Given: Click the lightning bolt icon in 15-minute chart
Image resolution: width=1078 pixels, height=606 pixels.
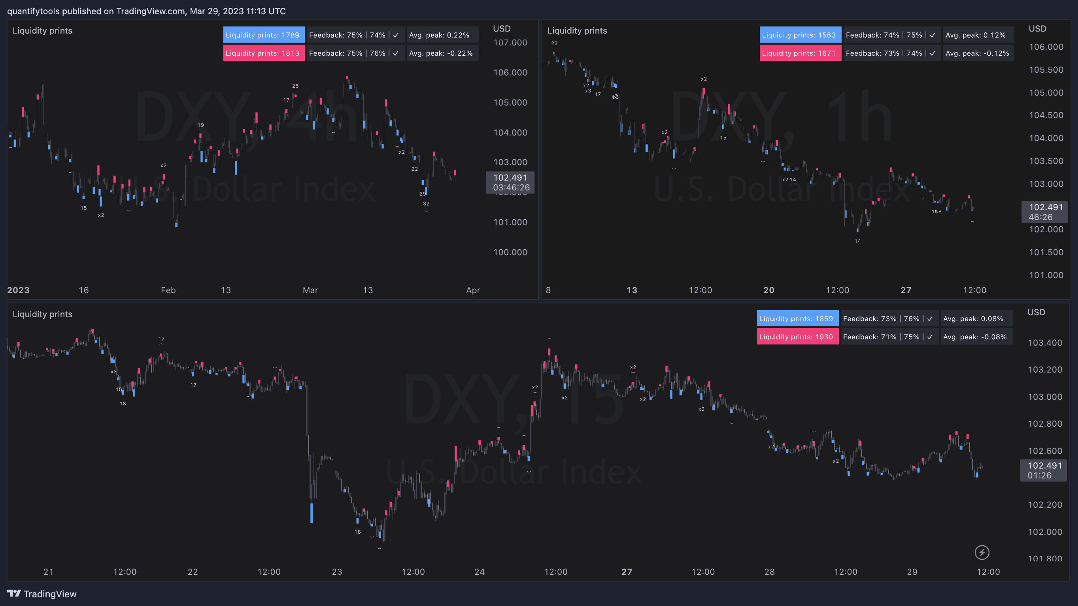Looking at the screenshot, I should point(982,552).
